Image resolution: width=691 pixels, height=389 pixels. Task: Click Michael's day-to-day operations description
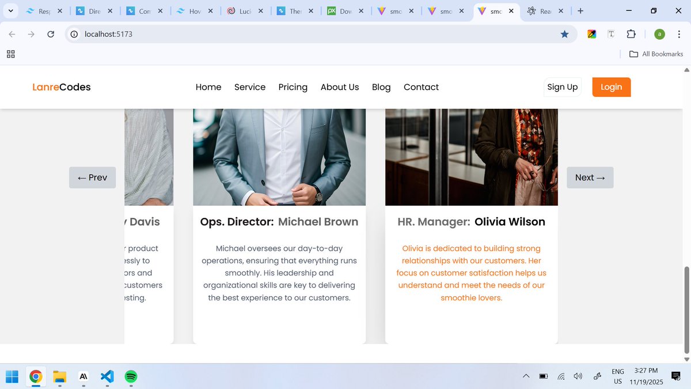pos(279,273)
